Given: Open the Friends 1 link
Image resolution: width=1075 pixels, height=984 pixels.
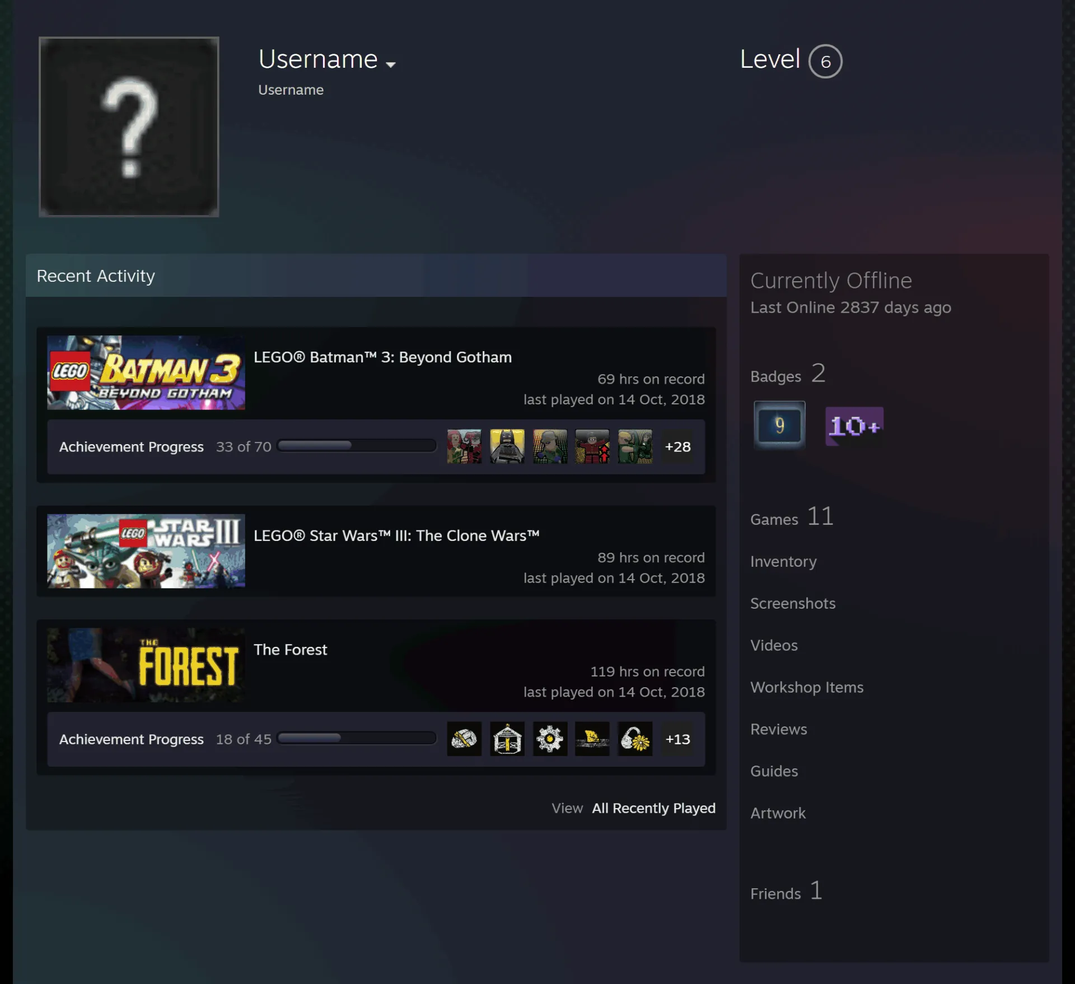Looking at the screenshot, I should [x=787, y=891].
